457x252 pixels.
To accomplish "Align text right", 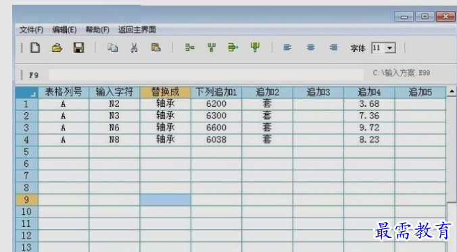I will (333, 47).
